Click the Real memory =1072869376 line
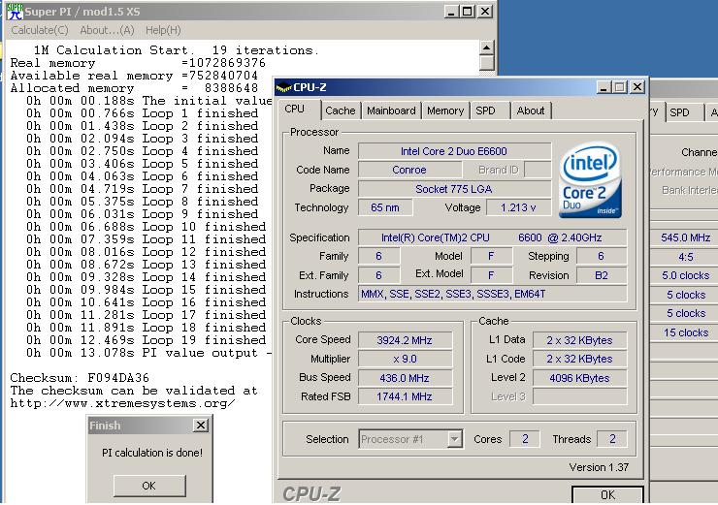The image size is (718, 505). tap(138, 63)
